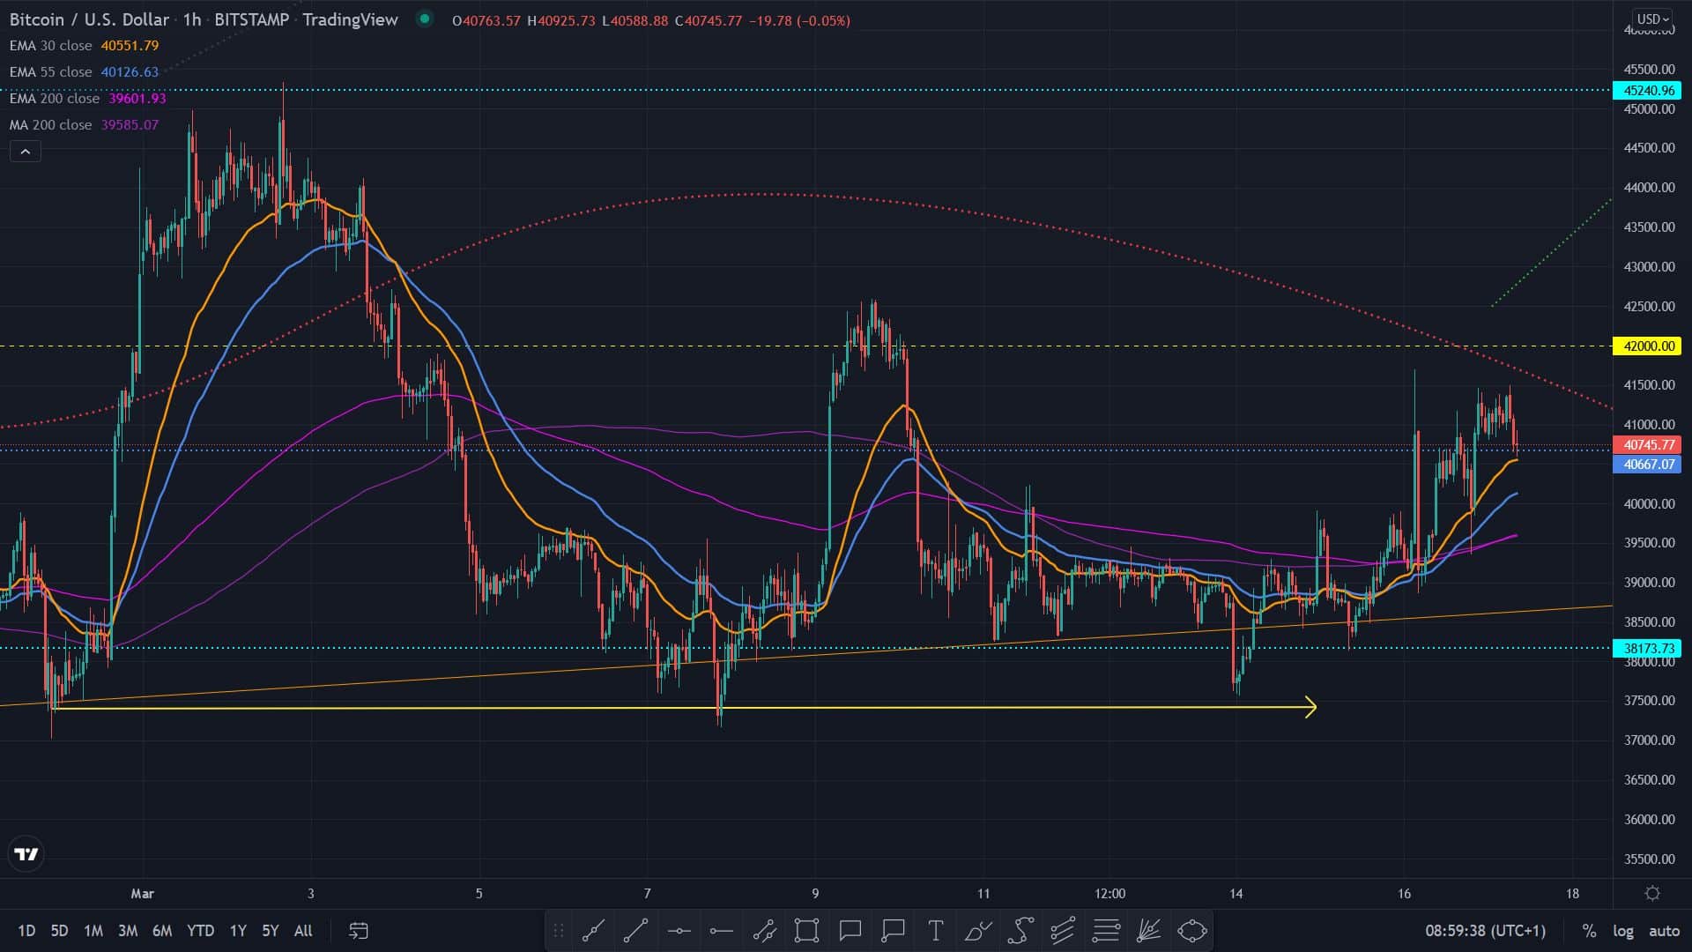The height and width of the screenshot is (952, 1692).
Task: Click the 'Mar' date label on time axis
Action: (143, 893)
